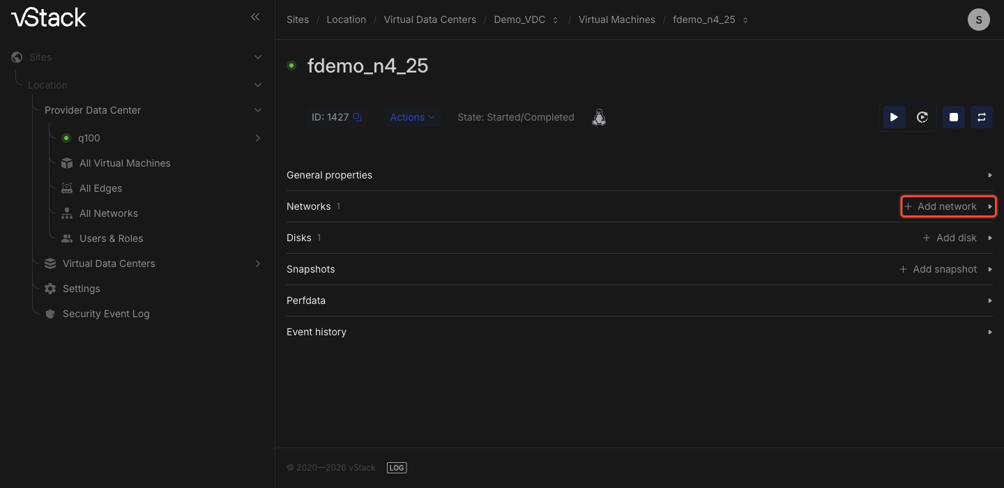Collapse the Provider Data Center chevron
This screenshot has height=488, width=1004.
click(x=258, y=110)
